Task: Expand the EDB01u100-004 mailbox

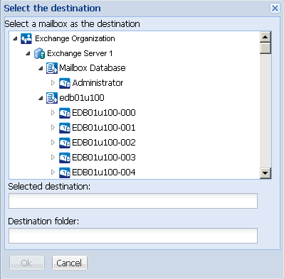Action: click(x=53, y=173)
